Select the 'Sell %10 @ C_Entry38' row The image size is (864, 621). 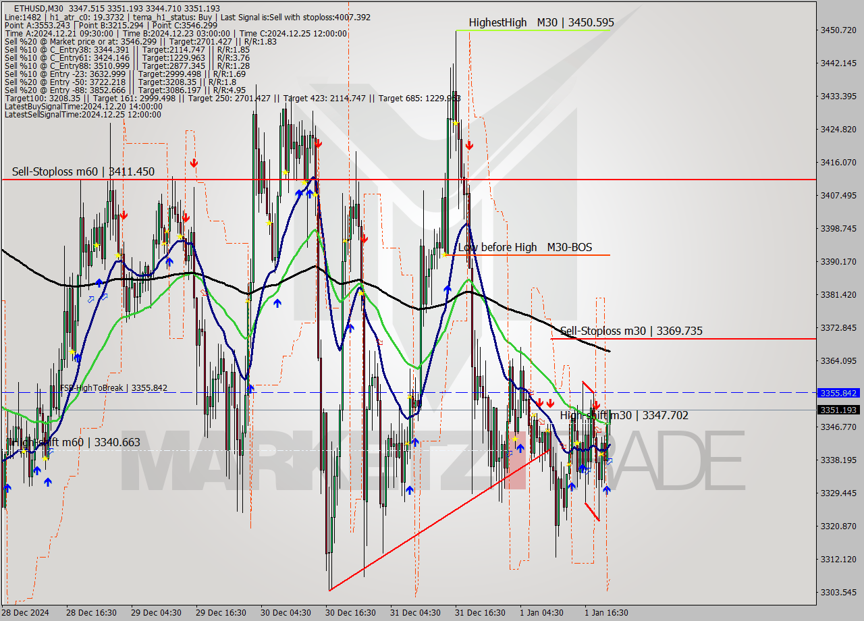[x=127, y=49]
